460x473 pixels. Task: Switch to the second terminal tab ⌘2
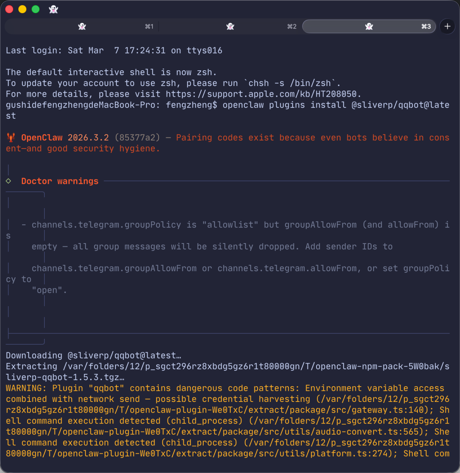tap(230, 26)
